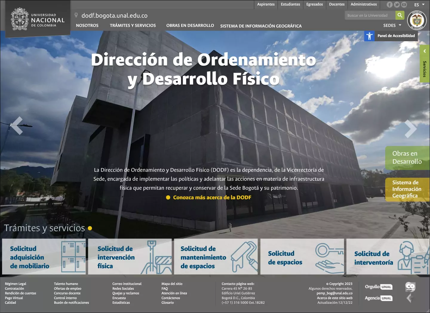This screenshot has width=430, height=313.
Task: Click the locker icon on mobiliario card
Action: click(x=73, y=257)
